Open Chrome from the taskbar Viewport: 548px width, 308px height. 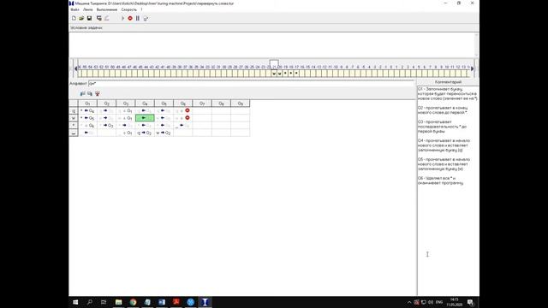pyautogui.click(x=134, y=302)
